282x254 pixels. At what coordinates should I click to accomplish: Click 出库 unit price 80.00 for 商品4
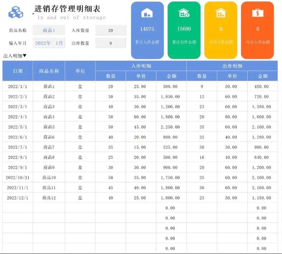click(232, 117)
